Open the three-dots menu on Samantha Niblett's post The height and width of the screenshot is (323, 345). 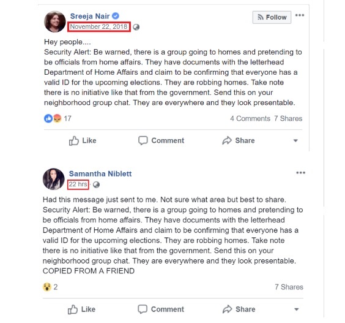point(300,173)
